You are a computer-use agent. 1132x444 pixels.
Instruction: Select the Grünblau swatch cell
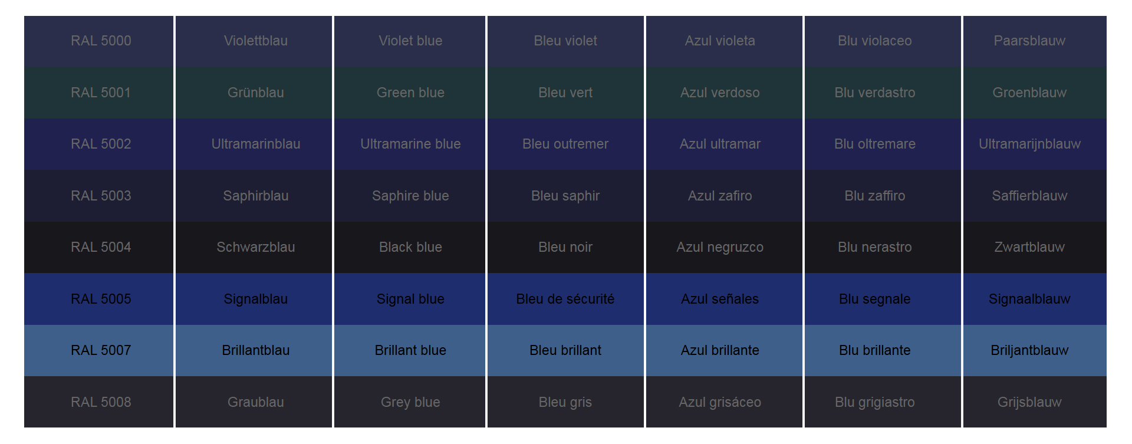[255, 93]
